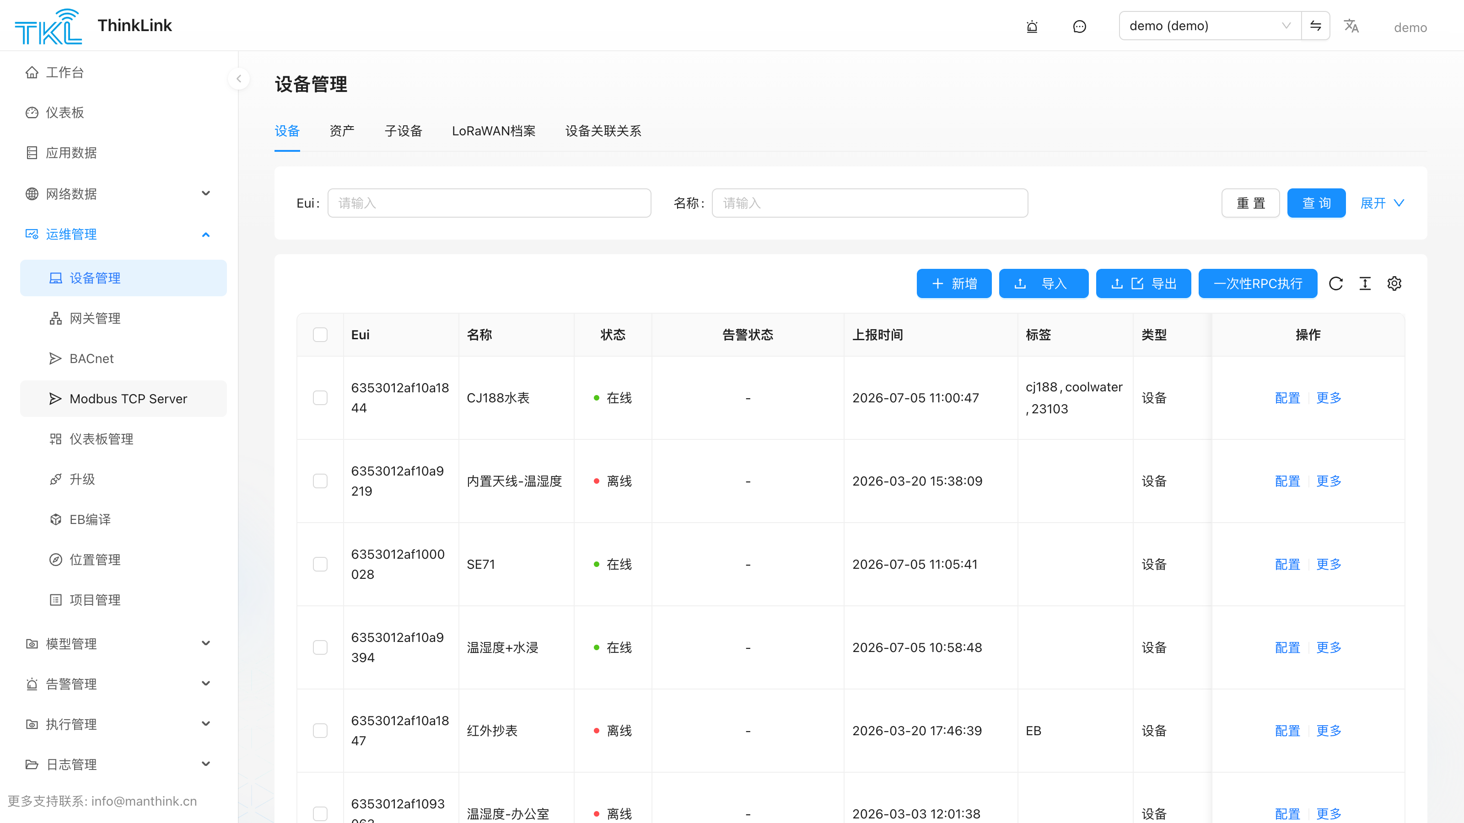Image resolution: width=1464 pixels, height=823 pixels.
Task: Toggle the select-all checkbox in table header
Action: point(321,335)
